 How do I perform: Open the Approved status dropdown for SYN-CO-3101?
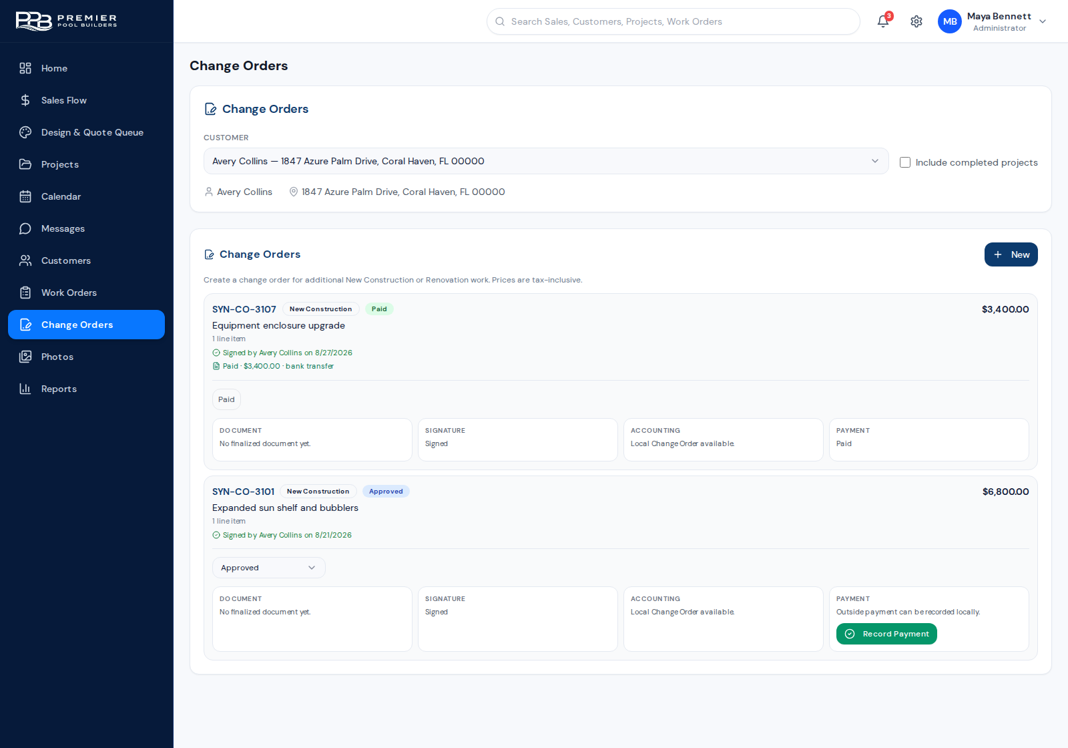pos(269,568)
